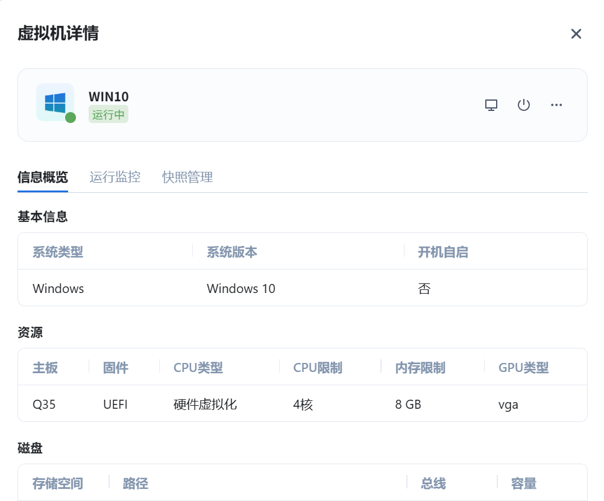Click the WIN10 virtual machine name

pyautogui.click(x=109, y=96)
